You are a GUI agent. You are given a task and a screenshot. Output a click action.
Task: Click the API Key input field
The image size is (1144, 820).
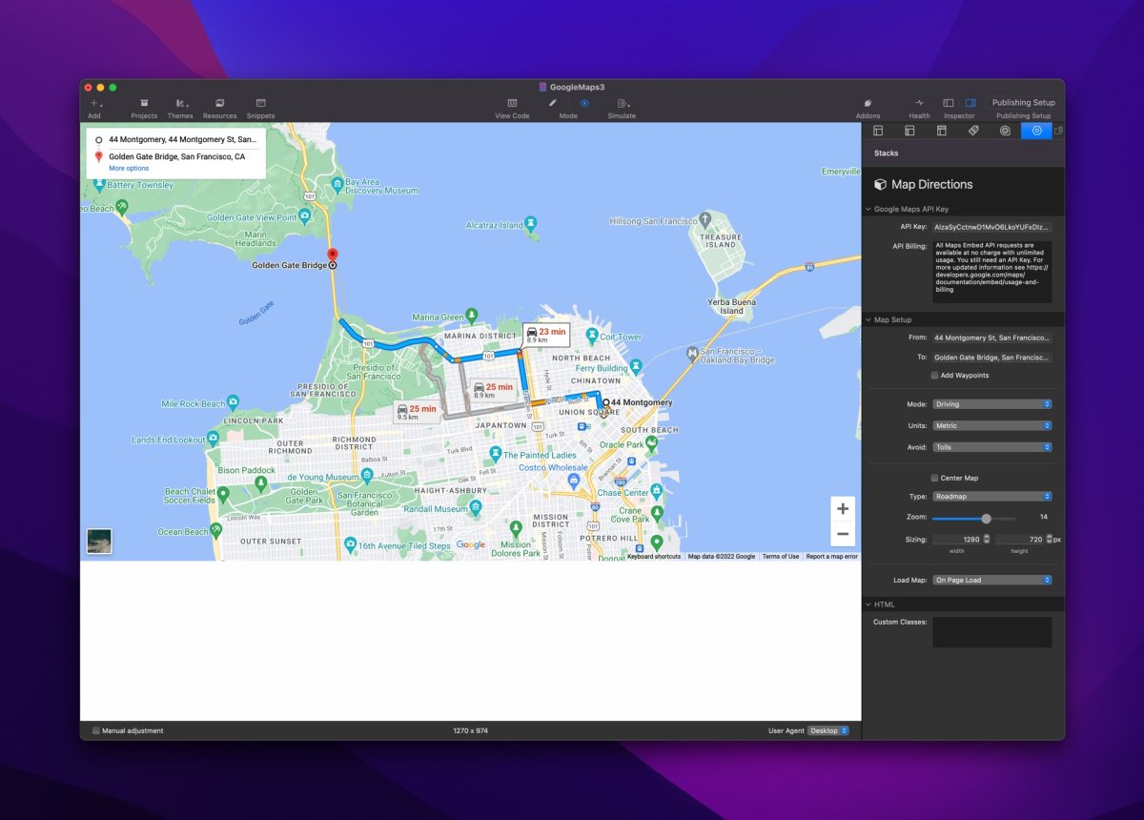992,227
